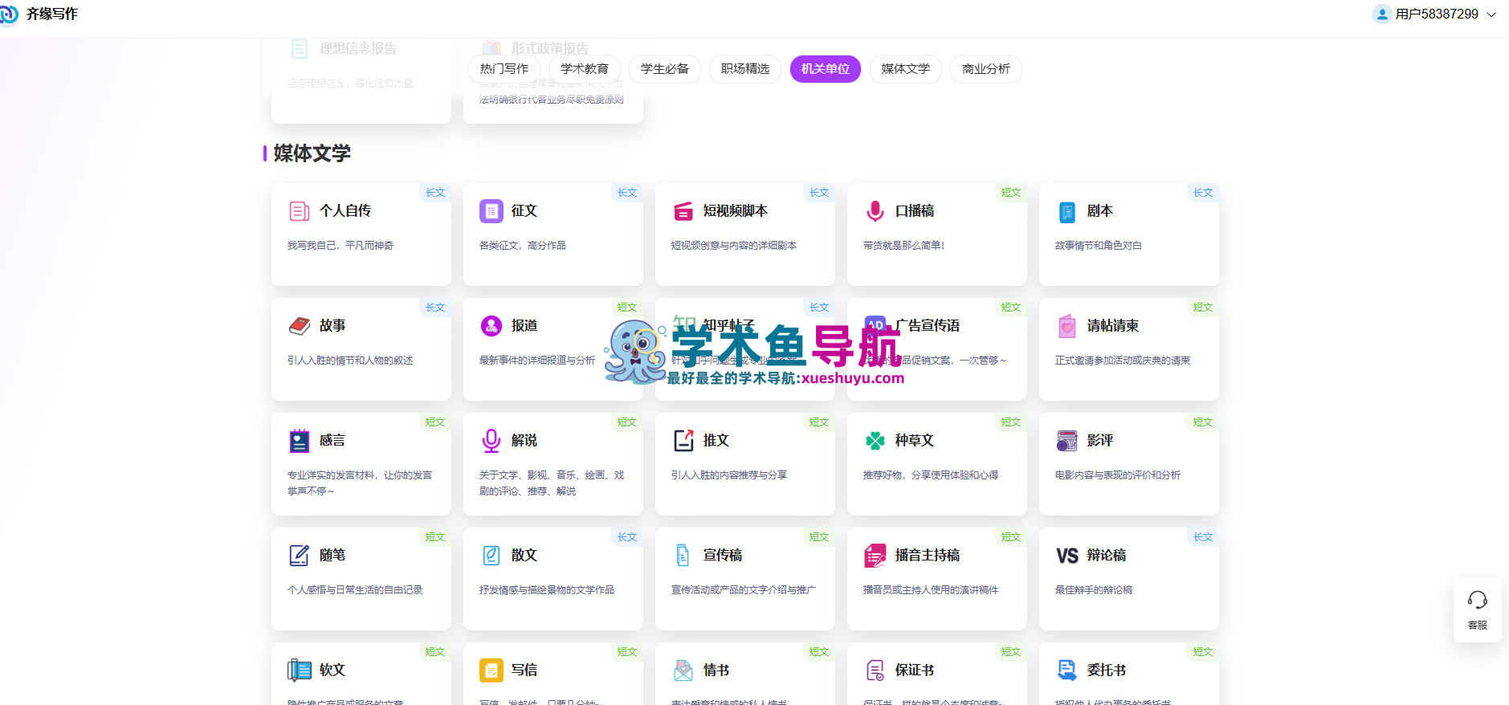The width and height of the screenshot is (1509, 705).
Task: Click 电影内容与表现的评价和分析 text
Action: [x=1118, y=475]
